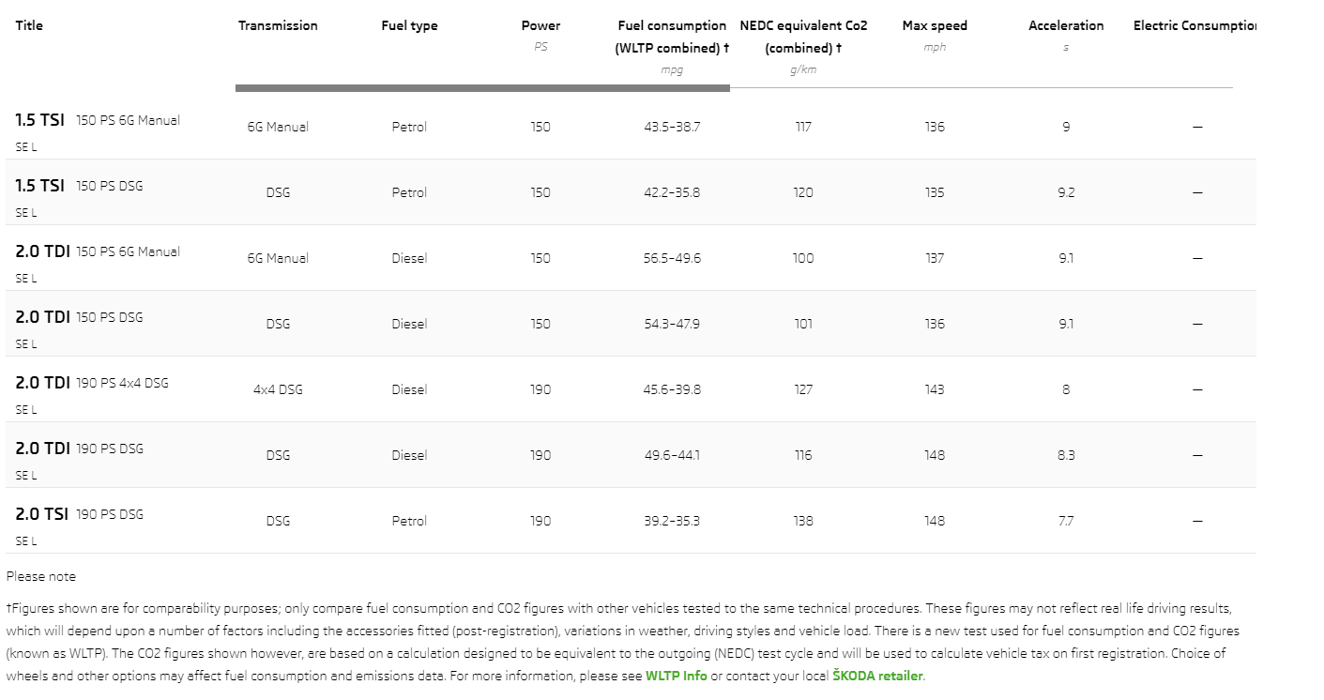
Task: Click the NEDC equivalent Co2 header
Action: [803, 37]
